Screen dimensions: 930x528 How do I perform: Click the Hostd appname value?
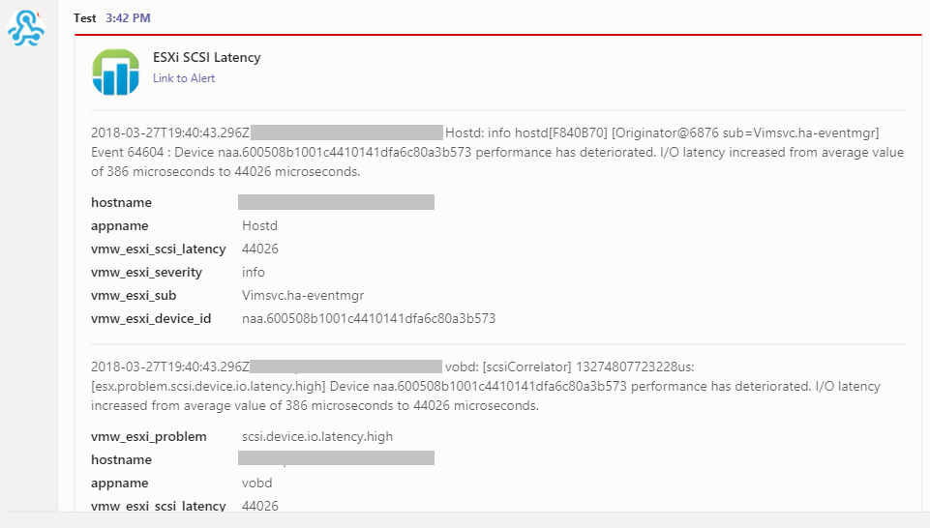[259, 225]
